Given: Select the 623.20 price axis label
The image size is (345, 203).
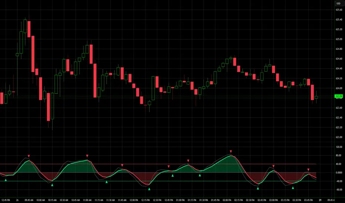Looking at the screenshot, I should coord(339,127).
